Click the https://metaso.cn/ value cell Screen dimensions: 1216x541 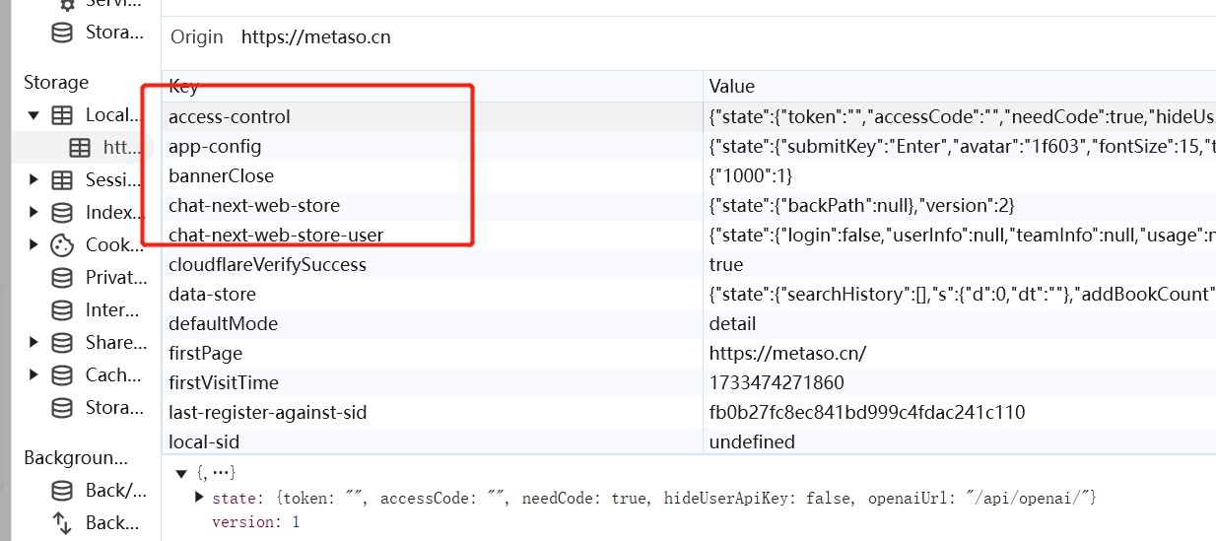960,353
